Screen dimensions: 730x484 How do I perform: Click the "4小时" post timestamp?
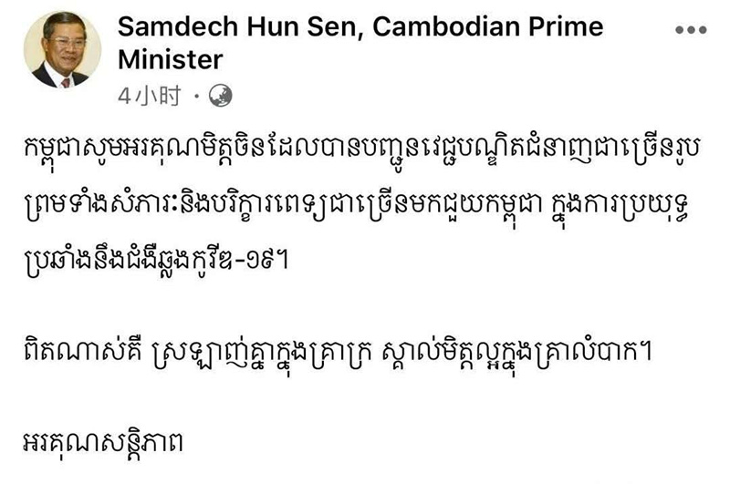[x=148, y=95]
